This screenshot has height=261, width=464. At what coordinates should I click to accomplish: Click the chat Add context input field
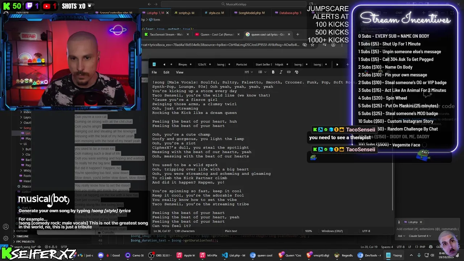tap(427, 229)
